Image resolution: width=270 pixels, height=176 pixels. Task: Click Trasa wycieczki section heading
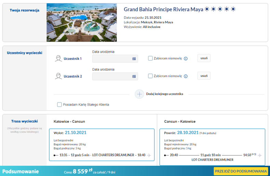(25, 121)
